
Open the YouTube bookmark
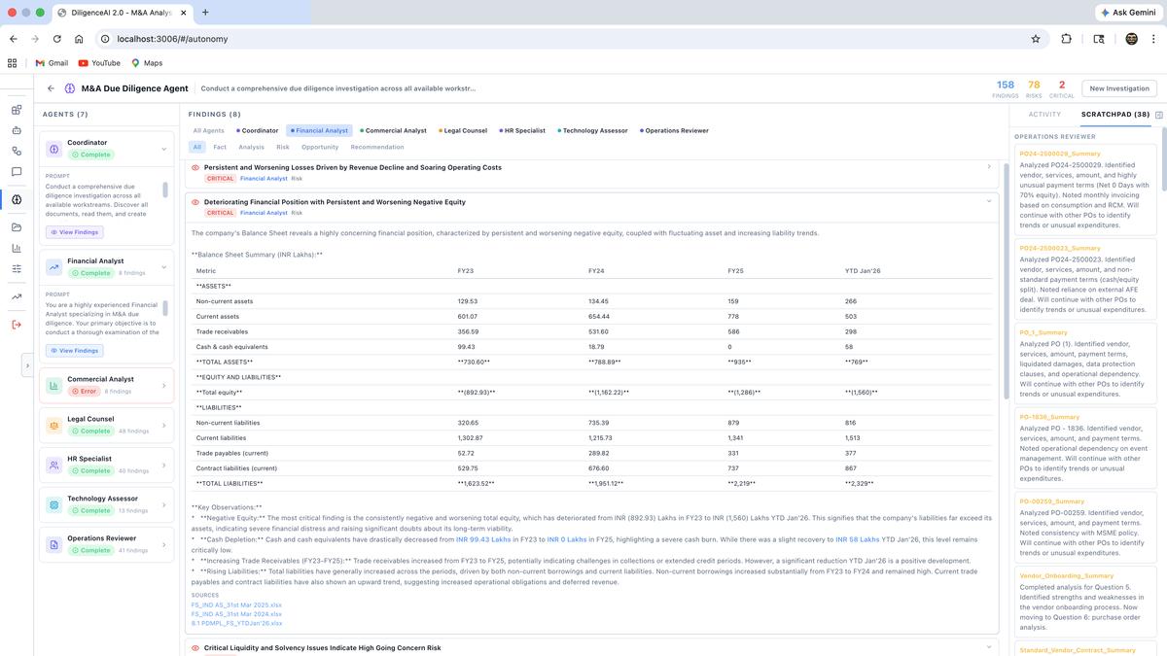pyautogui.click(x=99, y=63)
